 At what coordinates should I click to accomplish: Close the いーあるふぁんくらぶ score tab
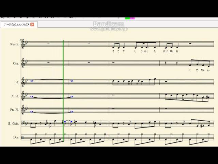tap(32, 25)
